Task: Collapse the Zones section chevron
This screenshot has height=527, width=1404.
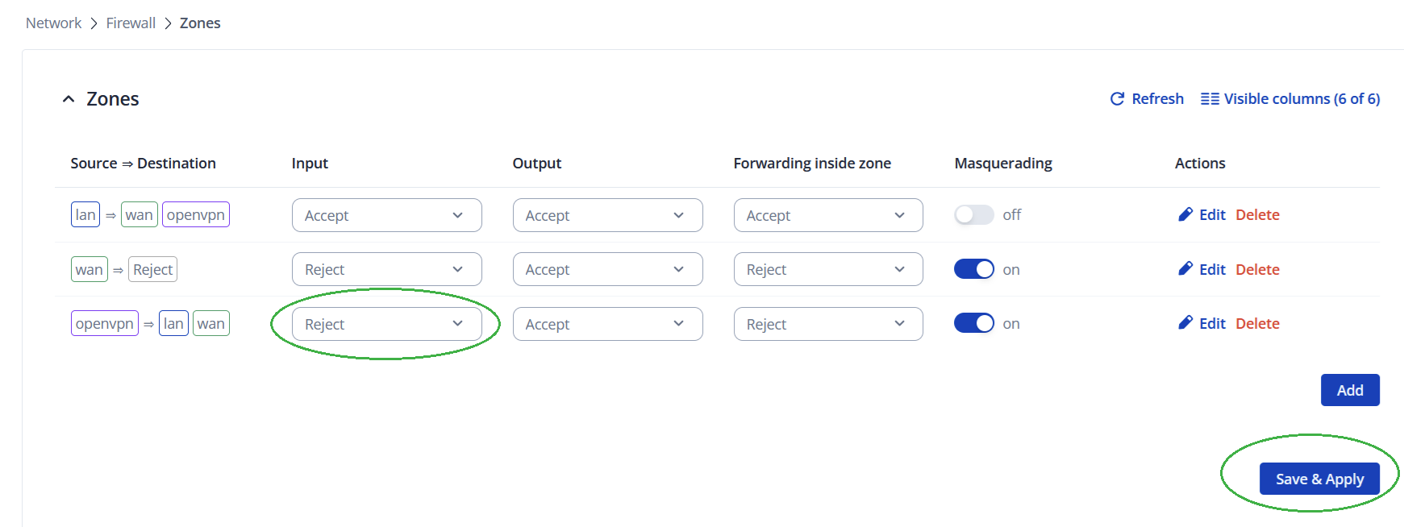Action: (69, 99)
